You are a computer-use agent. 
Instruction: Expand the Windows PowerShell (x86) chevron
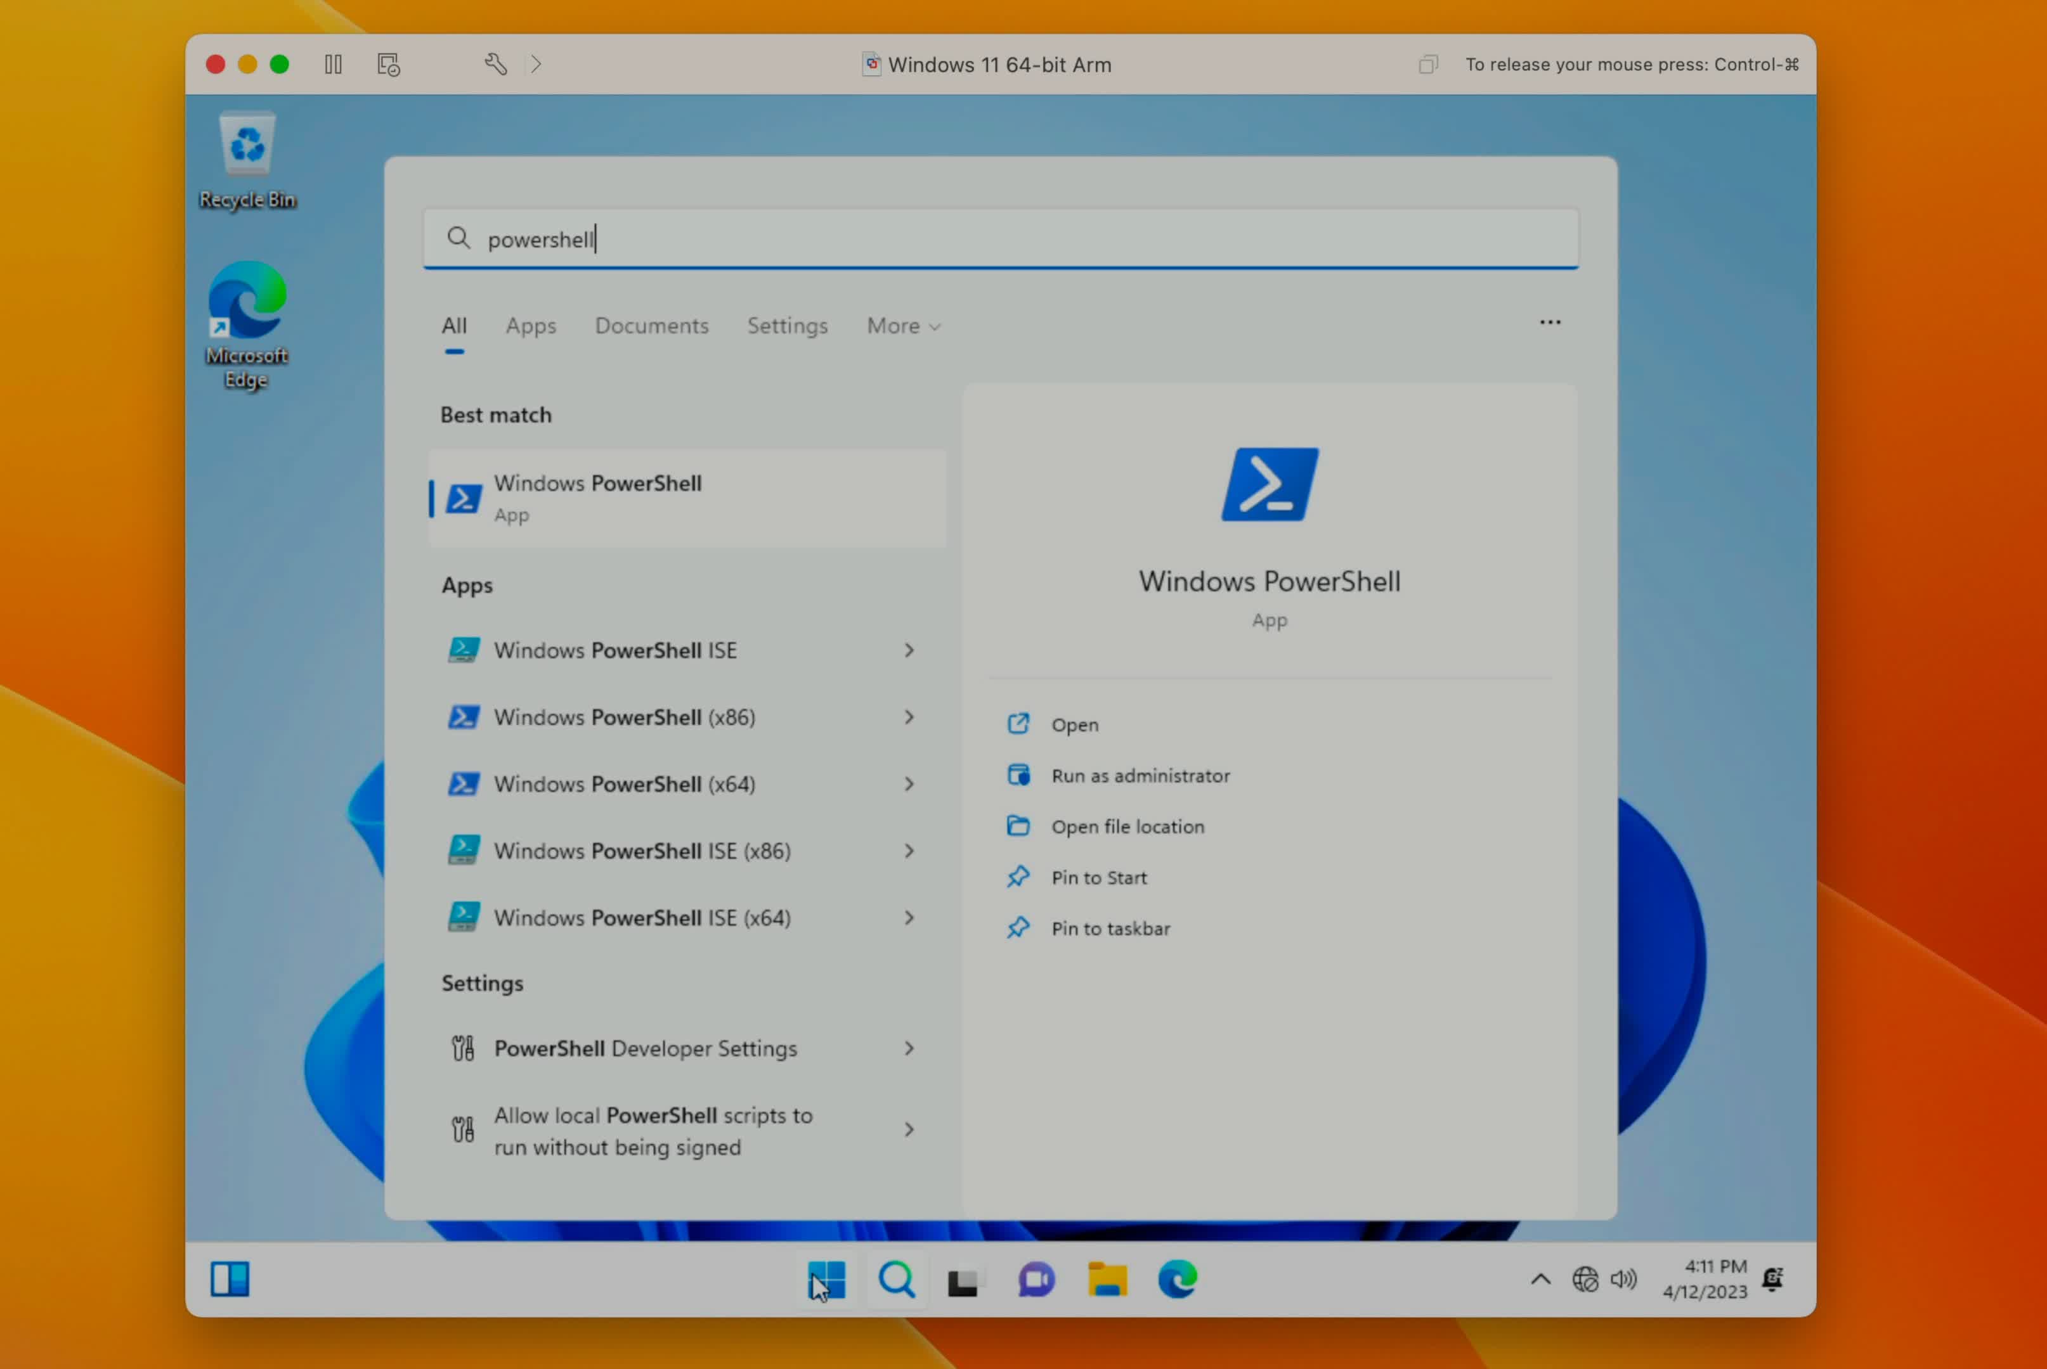(909, 717)
